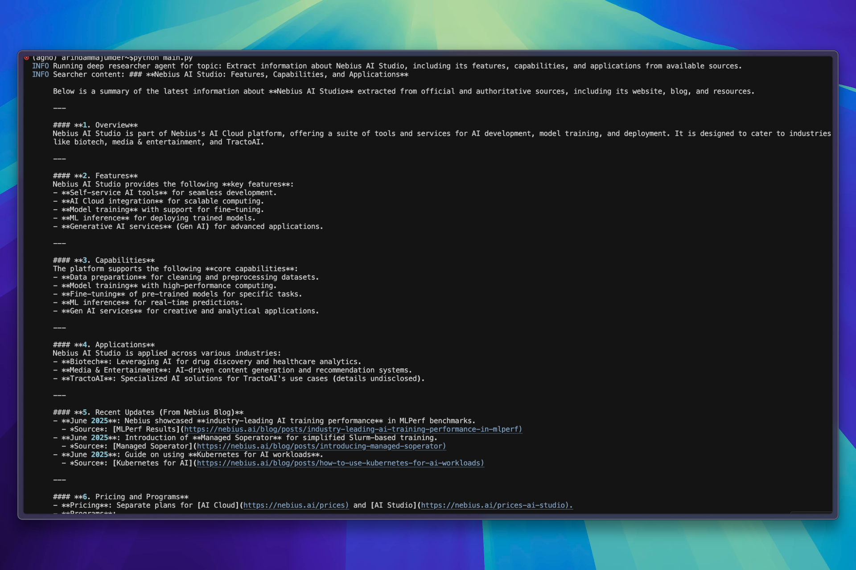This screenshot has height=570, width=856.
Task: Click the '**Biotech**' application line
Action: coord(207,362)
